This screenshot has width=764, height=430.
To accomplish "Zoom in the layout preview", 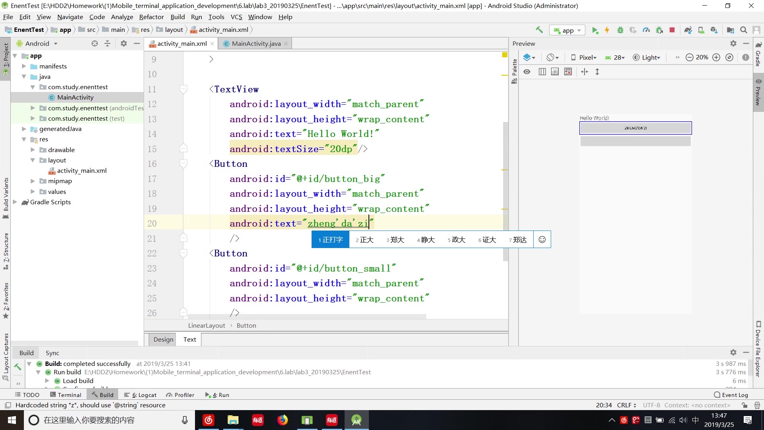I will [x=716, y=57].
